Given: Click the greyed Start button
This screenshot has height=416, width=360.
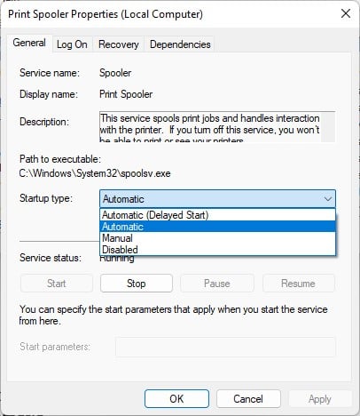Looking at the screenshot, I should point(56,284).
